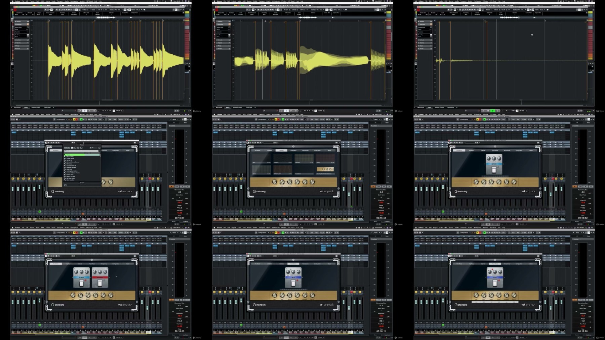Click left arrow beside delay pedal in 00:16:26 panel
This screenshot has width=605, height=340.
486,277
